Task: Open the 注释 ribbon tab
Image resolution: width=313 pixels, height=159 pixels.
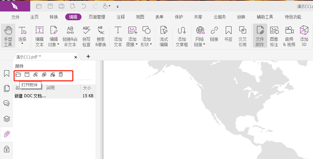Action: (x=121, y=17)
